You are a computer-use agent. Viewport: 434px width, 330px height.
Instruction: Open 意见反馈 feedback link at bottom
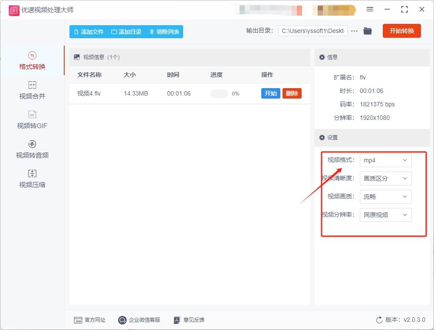(189, 320)
